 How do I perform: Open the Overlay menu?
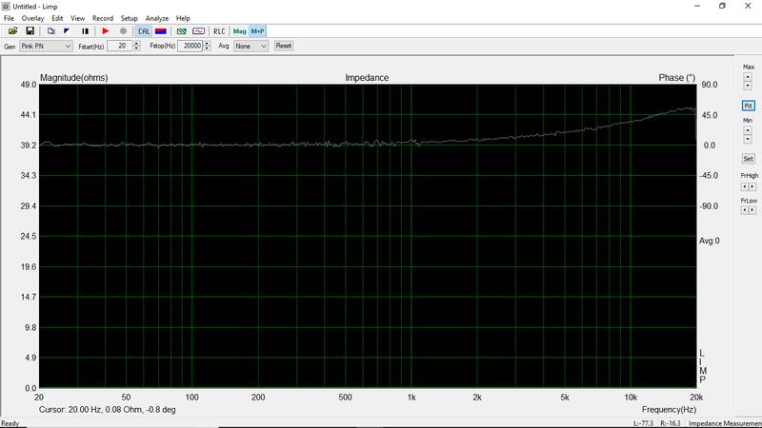(32, 18)
